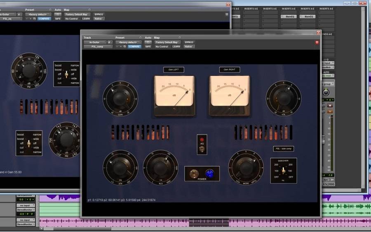Open the factory default preset dropdown in PSL_comp
Viewport: 371px width, 232px height.
(x=128, y=42)
